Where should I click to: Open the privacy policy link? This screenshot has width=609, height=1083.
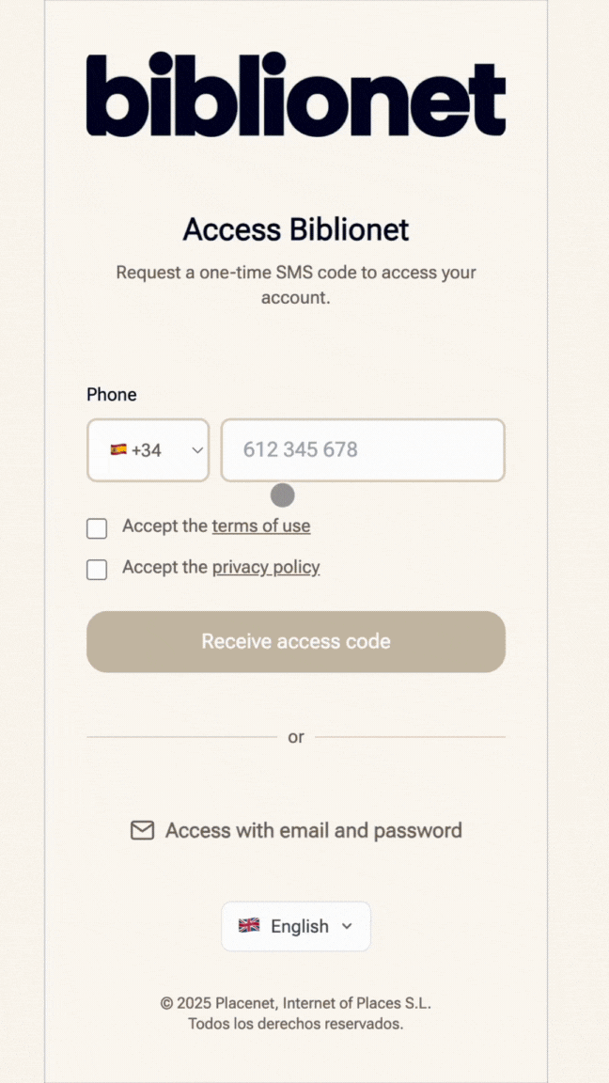266,568
